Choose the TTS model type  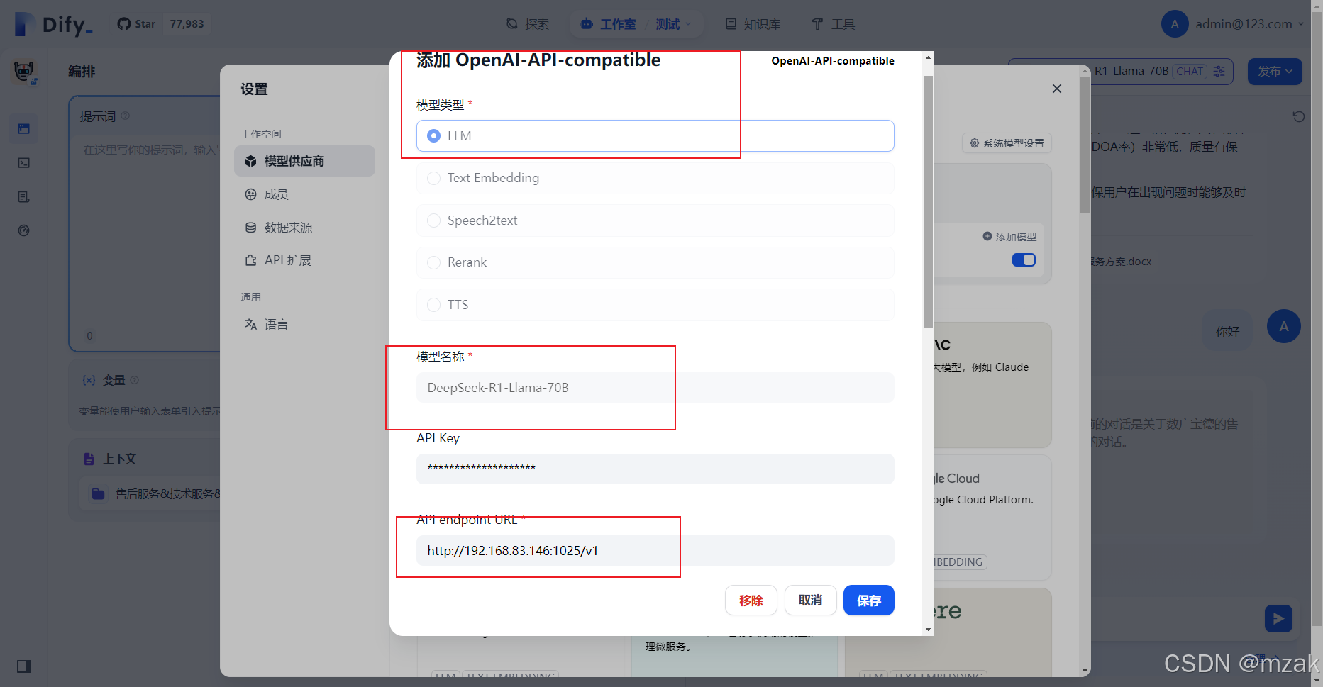point(655,305)
